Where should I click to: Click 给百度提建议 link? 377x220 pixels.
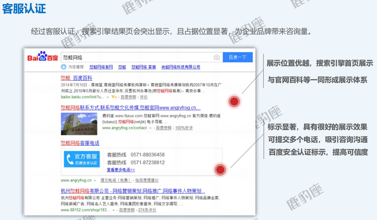pyautogui.click(x=147, y=180)
